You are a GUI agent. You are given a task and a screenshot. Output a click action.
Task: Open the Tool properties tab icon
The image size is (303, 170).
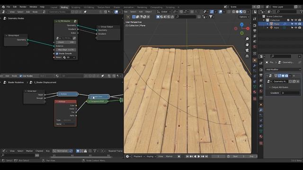point(261,63)
